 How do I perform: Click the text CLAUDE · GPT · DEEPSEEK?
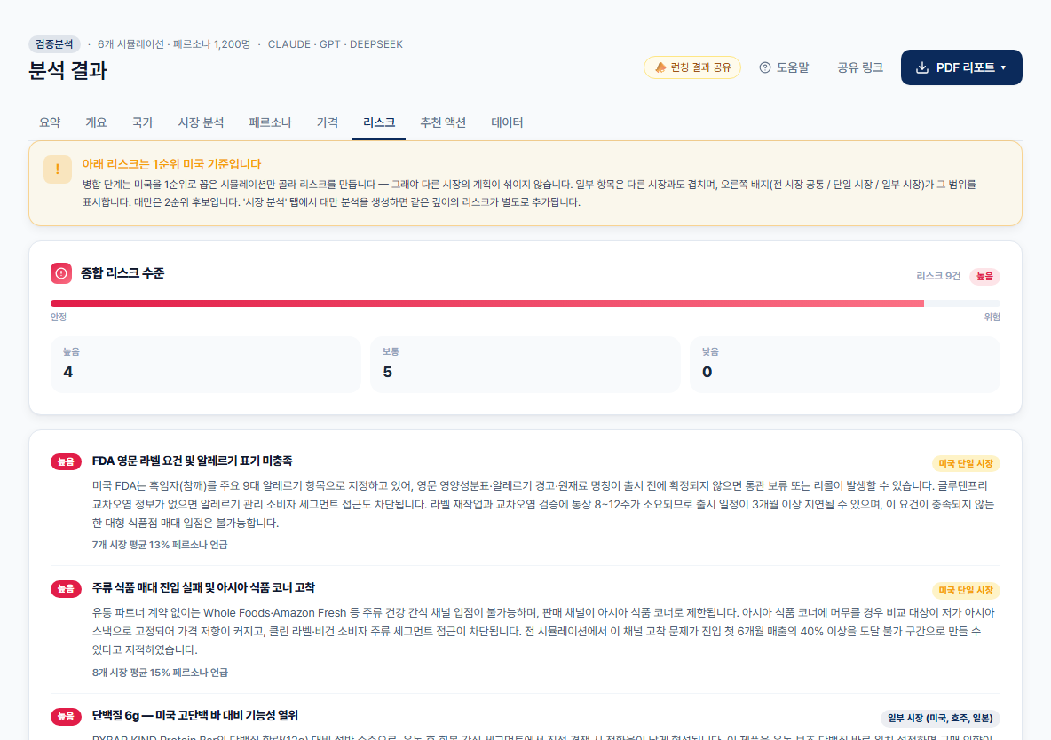coord(336,44)
